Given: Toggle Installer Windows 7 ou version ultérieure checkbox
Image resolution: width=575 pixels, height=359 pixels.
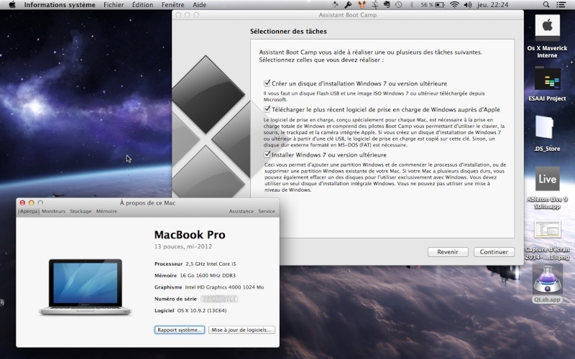Looking at the screenshot, I should pos(267,154).
